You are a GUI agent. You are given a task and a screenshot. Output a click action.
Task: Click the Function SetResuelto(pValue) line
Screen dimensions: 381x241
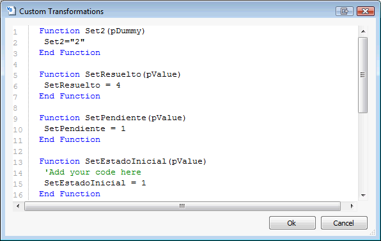[x=110, y=74]
